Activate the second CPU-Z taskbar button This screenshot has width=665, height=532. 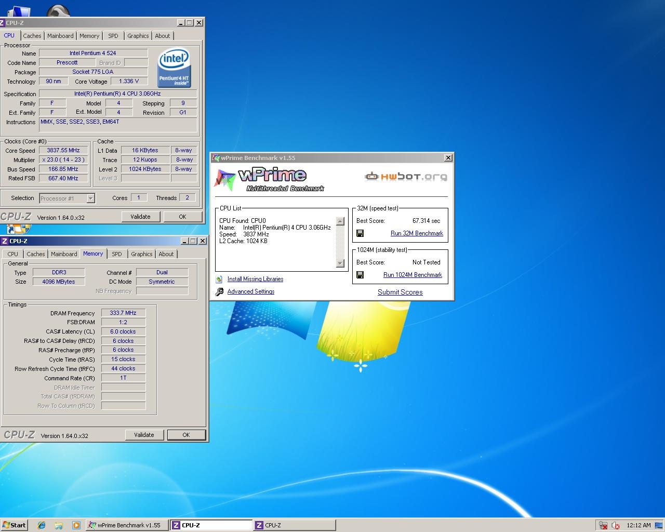coord(294,525)
